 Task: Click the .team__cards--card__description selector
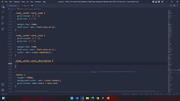click(33, 61)
